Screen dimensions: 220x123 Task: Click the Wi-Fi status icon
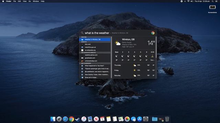pos(188,1)
